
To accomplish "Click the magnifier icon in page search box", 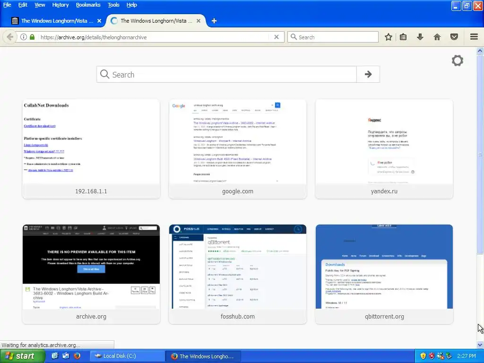I will pos(104,74).
